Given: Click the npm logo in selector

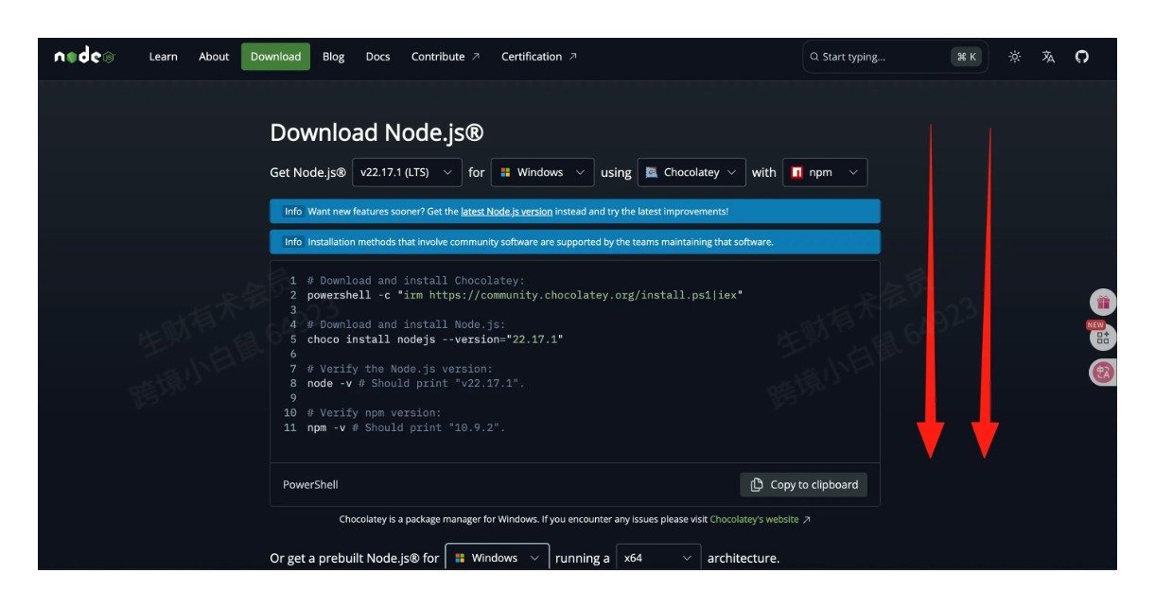Looking at the screenshot, I should [x=797, y=172].
